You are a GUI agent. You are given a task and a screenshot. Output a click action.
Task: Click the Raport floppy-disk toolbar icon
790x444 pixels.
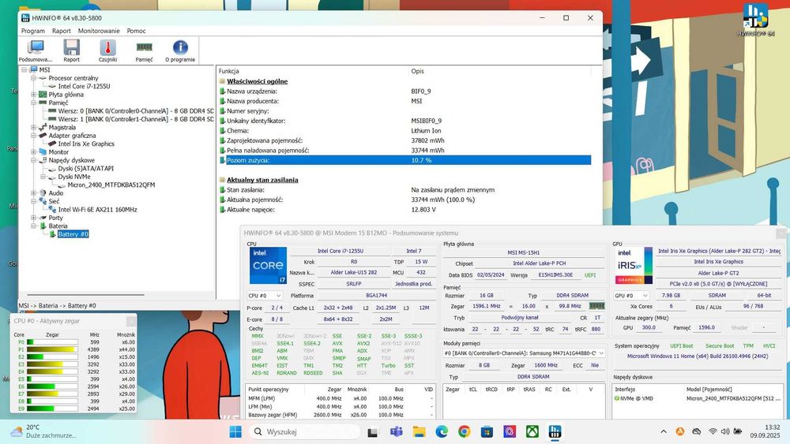click(x=72, y=50)
